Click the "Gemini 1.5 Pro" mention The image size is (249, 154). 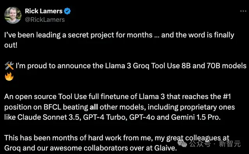pos(195,117)
